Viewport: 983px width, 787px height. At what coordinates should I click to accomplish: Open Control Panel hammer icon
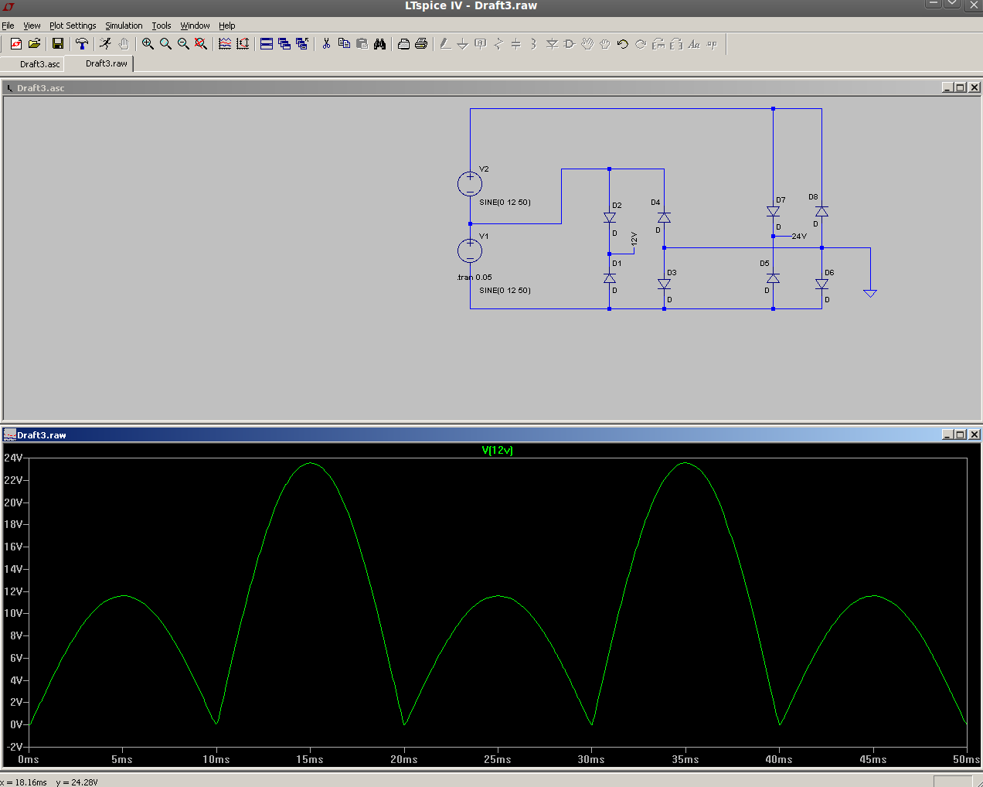(x=81, y=44)
